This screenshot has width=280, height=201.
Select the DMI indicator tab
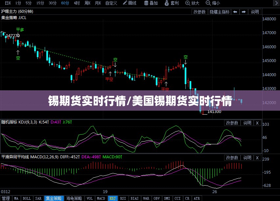point(167,198)
